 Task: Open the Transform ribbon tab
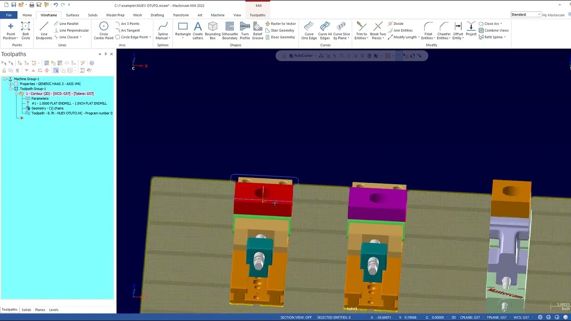pos(181,15)
